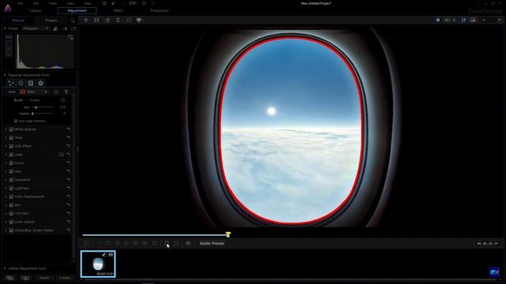
Task: Click the playback progress bar
Action: [x=155, y=235]
